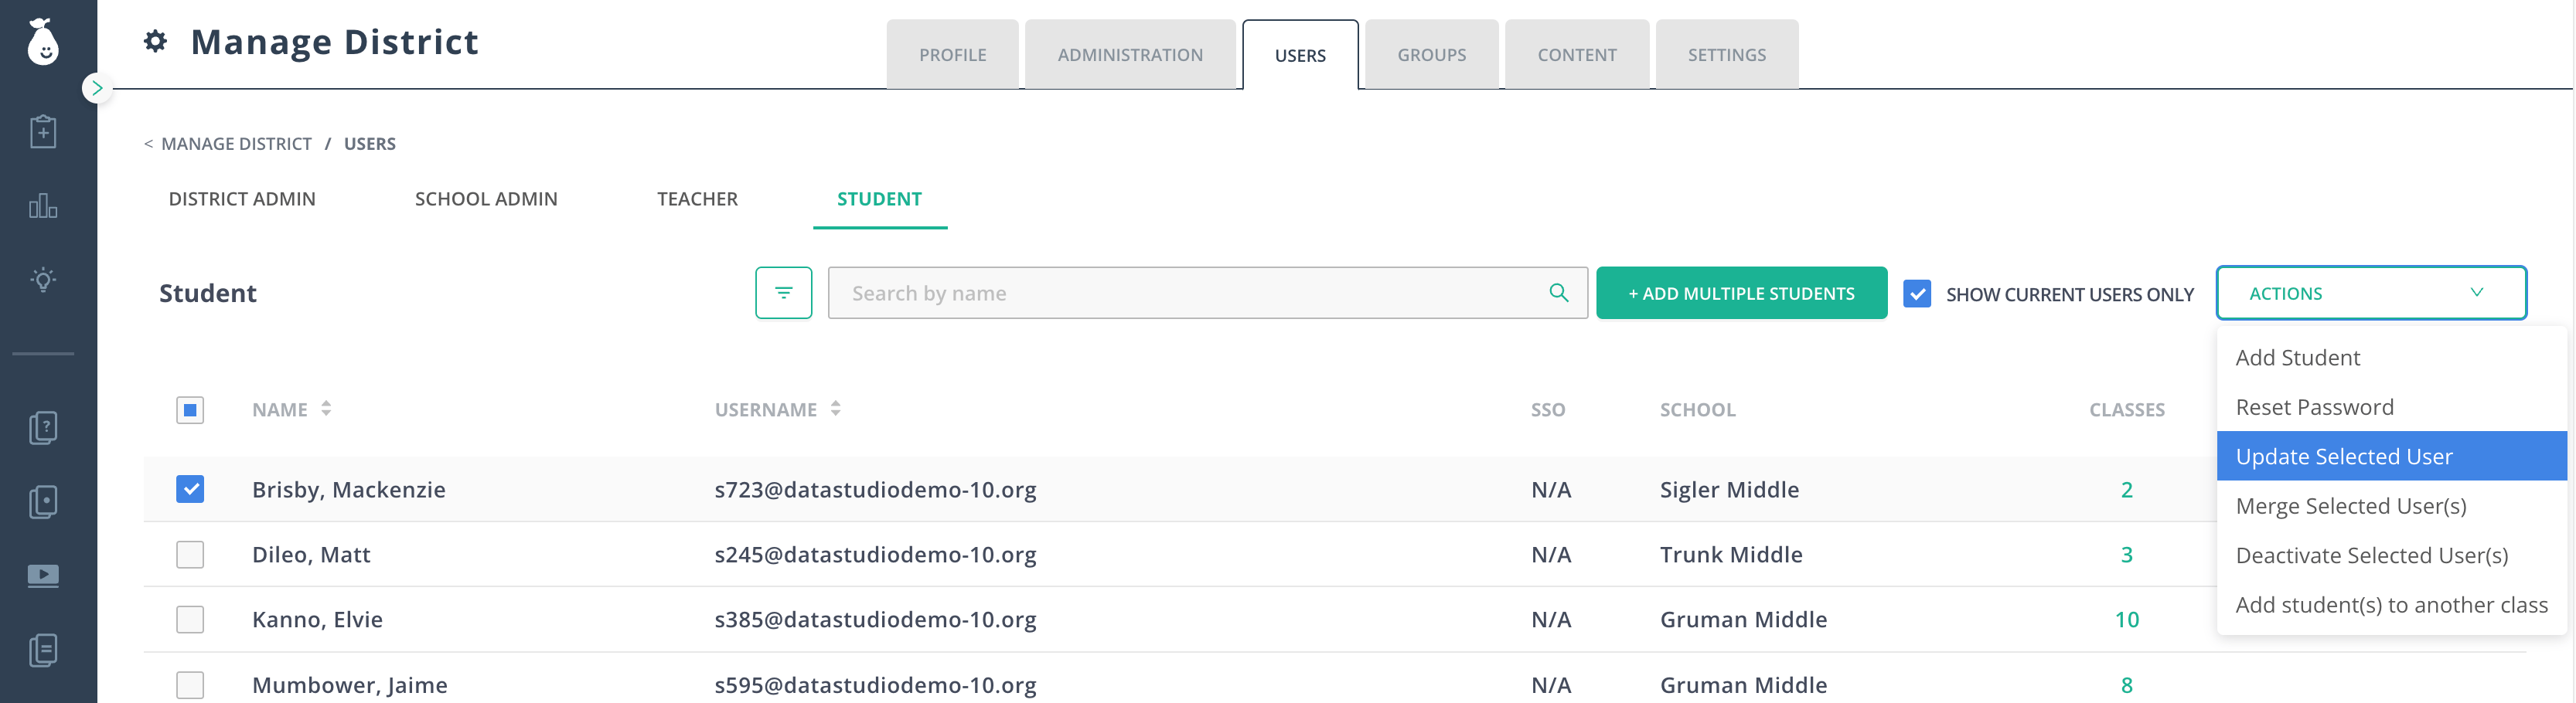Image resolution: width=2576 pixels, height=703 pixels.
Task: Switch to the PROFILE tab
Action: 952,55
